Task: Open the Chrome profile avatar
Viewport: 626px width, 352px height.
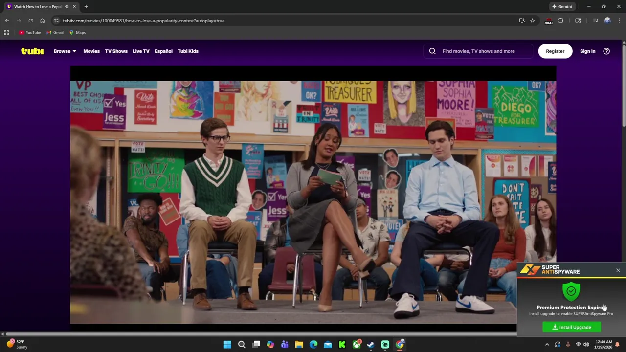Action: pos(607,21)
